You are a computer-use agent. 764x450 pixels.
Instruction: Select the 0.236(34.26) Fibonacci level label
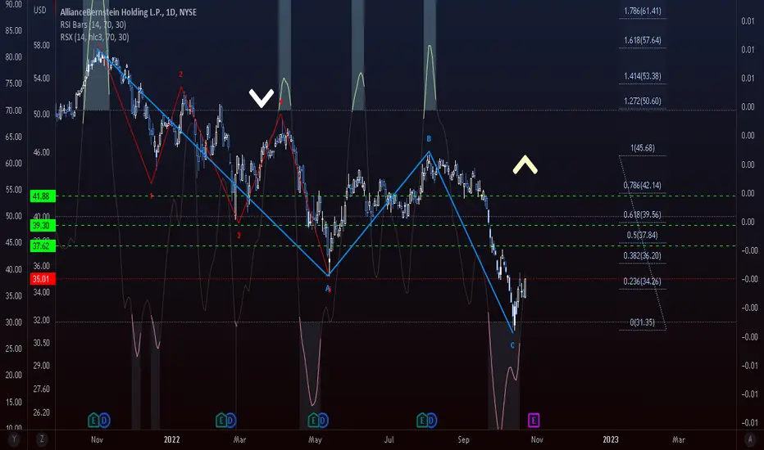pyautogui.click(x=642, y=281)
